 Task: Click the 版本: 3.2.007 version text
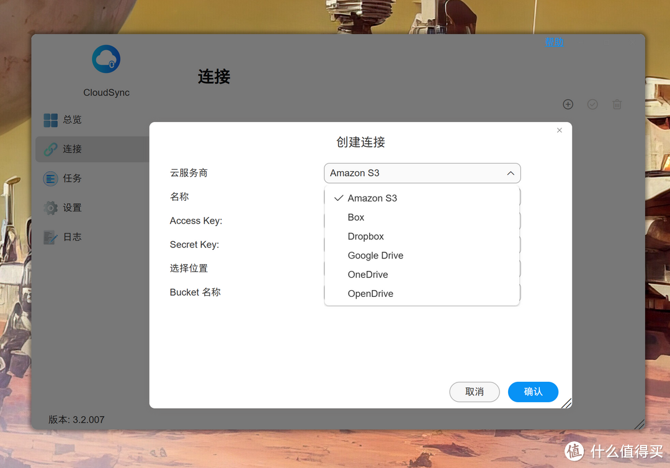point(76,420)
